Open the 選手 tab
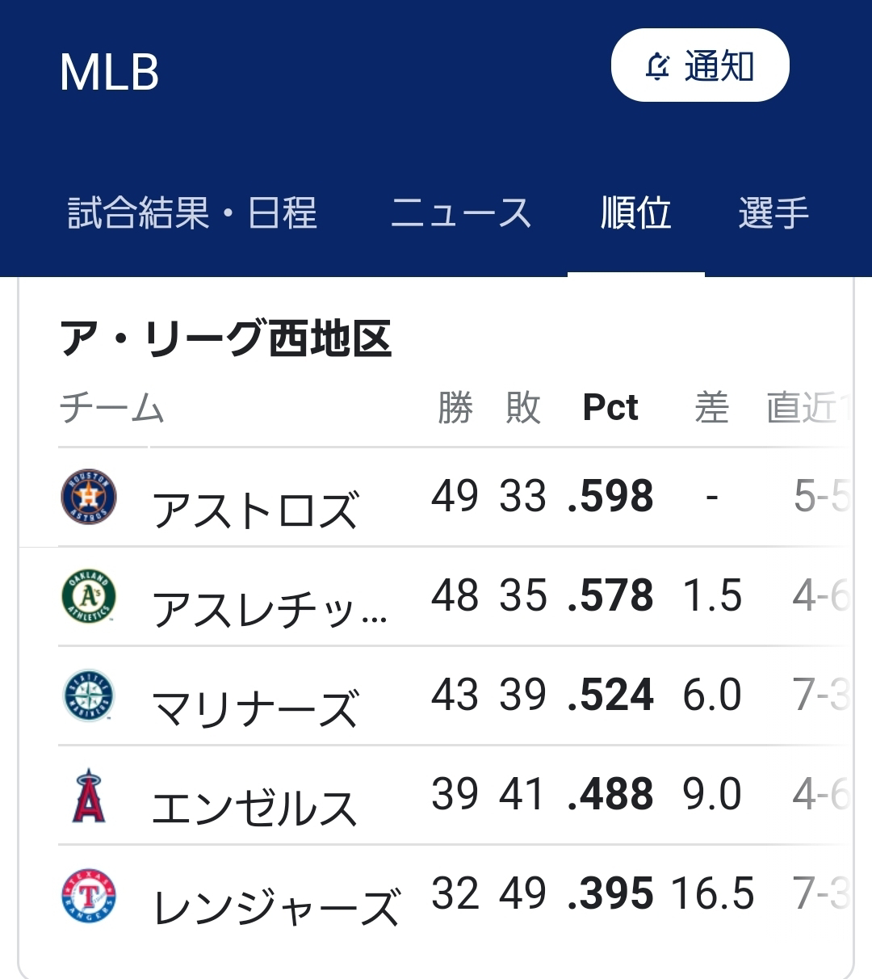Screen dimensions: 872x979 tap(773, 213)
